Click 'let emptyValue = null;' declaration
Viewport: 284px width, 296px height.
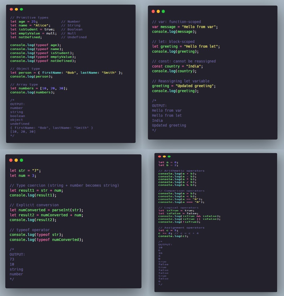click(33, 33)
